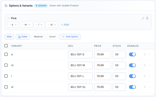This screenshot has height=97, width=156.
Task: Choose the Size option preset
Action: coord(9,37)
